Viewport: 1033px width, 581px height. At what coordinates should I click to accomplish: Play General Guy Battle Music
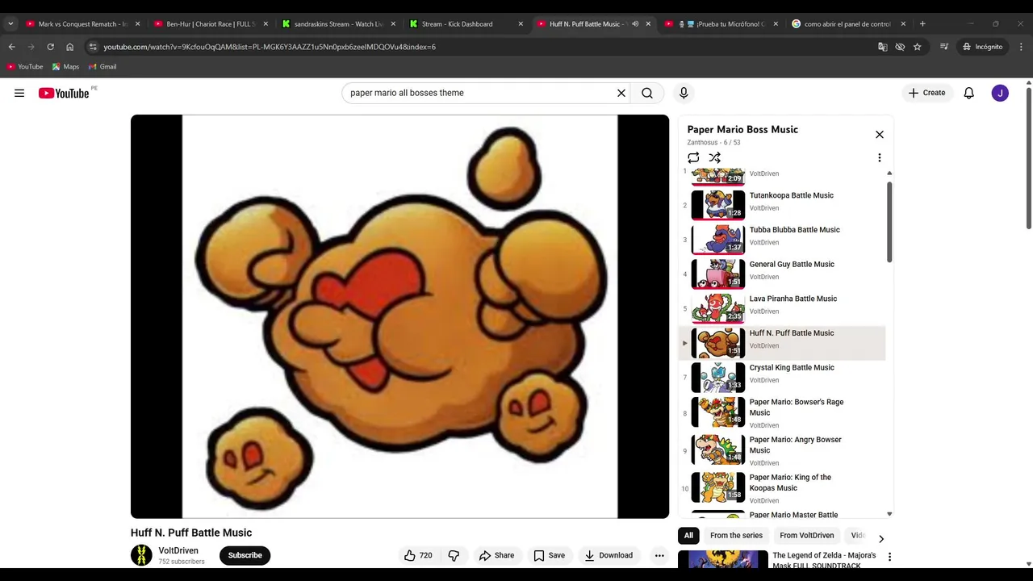coord(782,274)
